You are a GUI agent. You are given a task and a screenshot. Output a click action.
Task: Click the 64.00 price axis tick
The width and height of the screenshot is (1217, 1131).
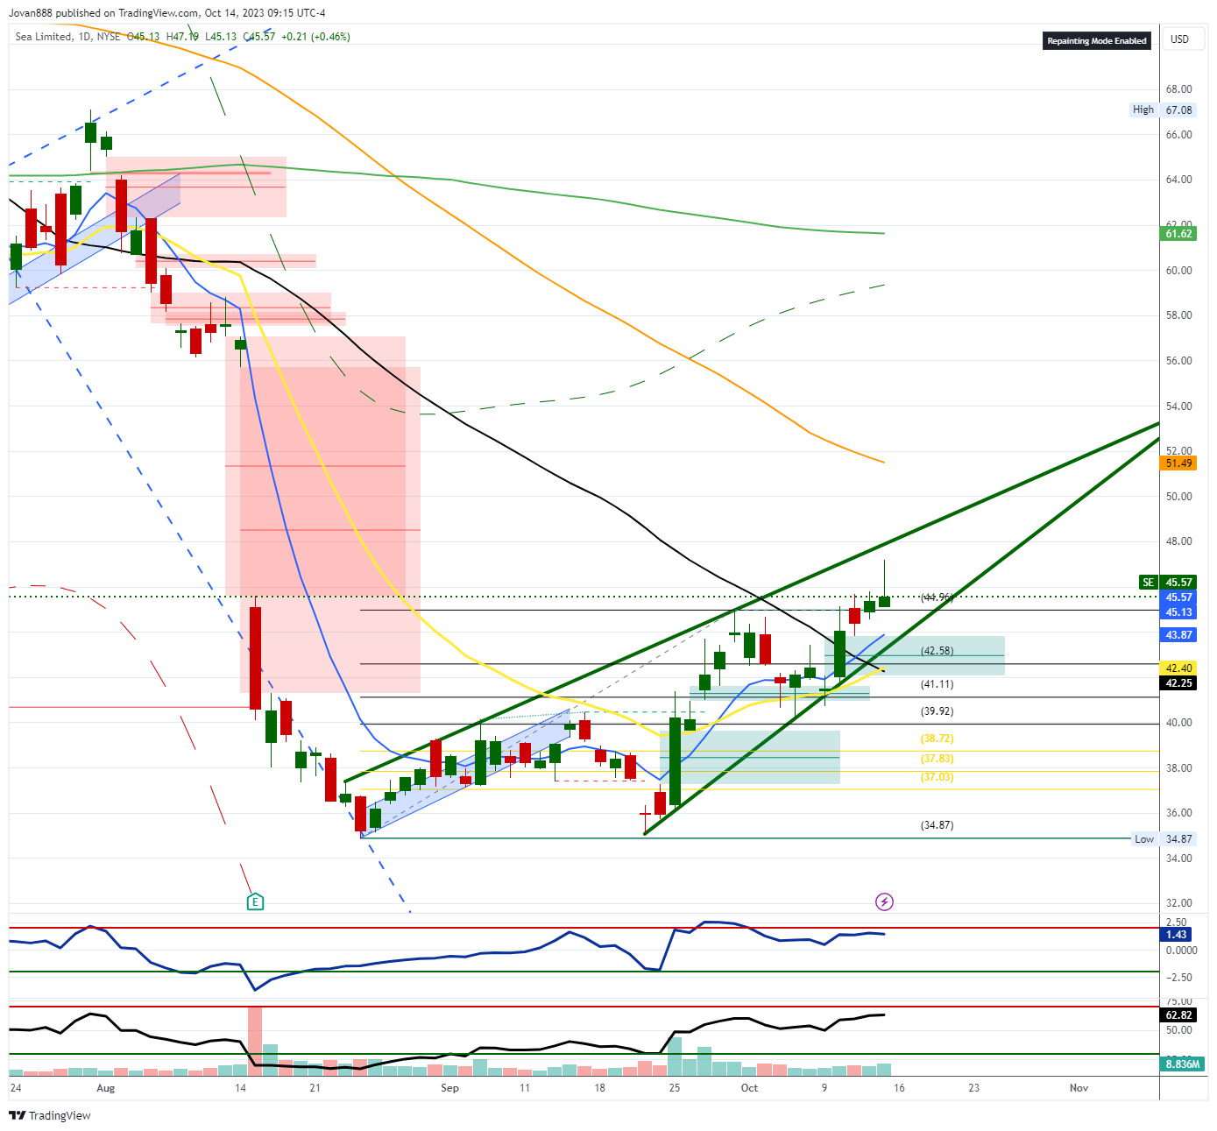1178,180
